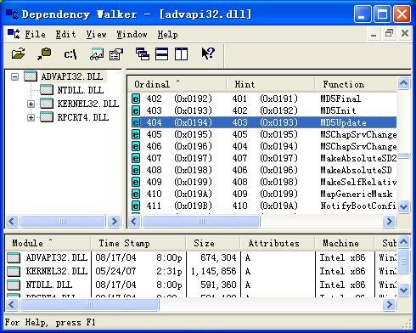This screenshot has width=416, height=333.
Task: Click ADVAPI32.DLL icon in module list
Action: (x=14, y=257)
